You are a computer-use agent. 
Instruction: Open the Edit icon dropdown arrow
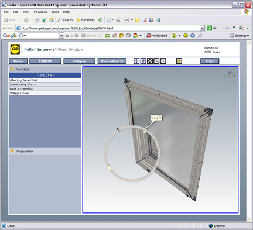(132, 20)
